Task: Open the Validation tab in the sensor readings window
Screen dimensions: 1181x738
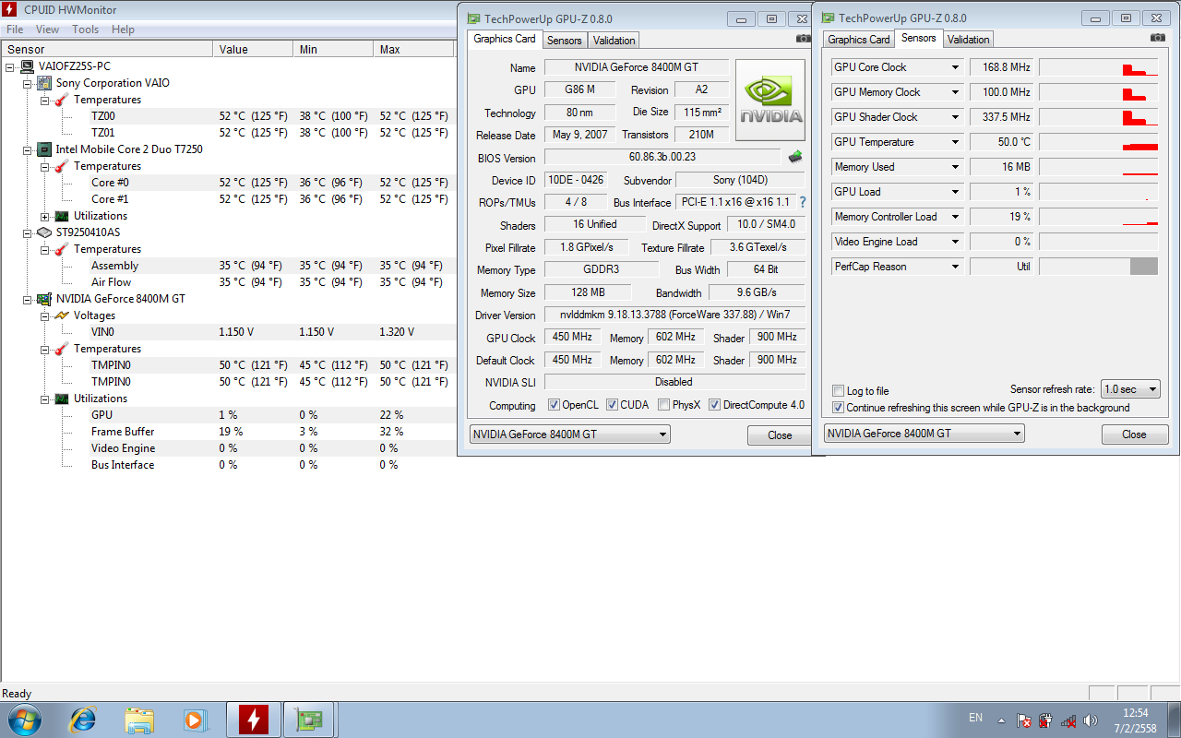Action: click(x=968, y=40)
